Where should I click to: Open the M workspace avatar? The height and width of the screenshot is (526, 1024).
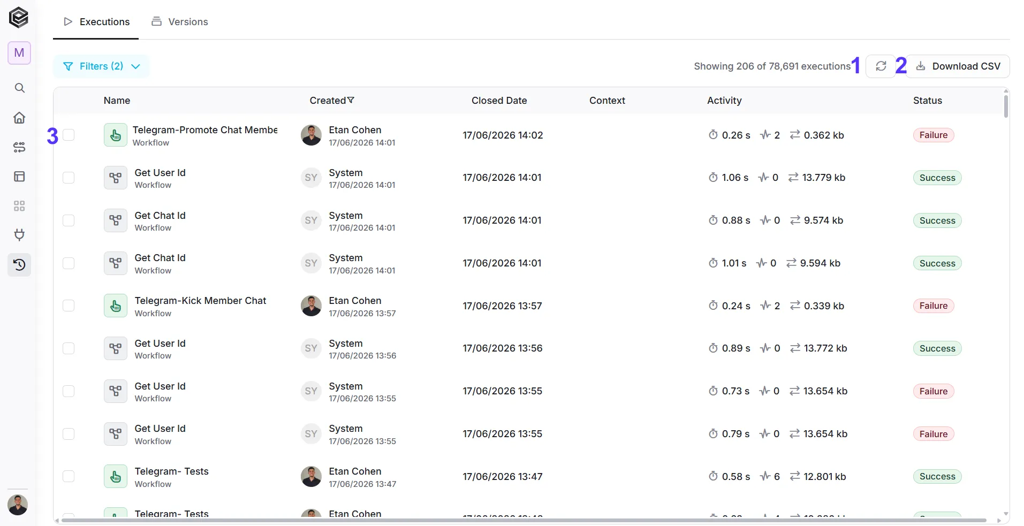coord(19,53)
